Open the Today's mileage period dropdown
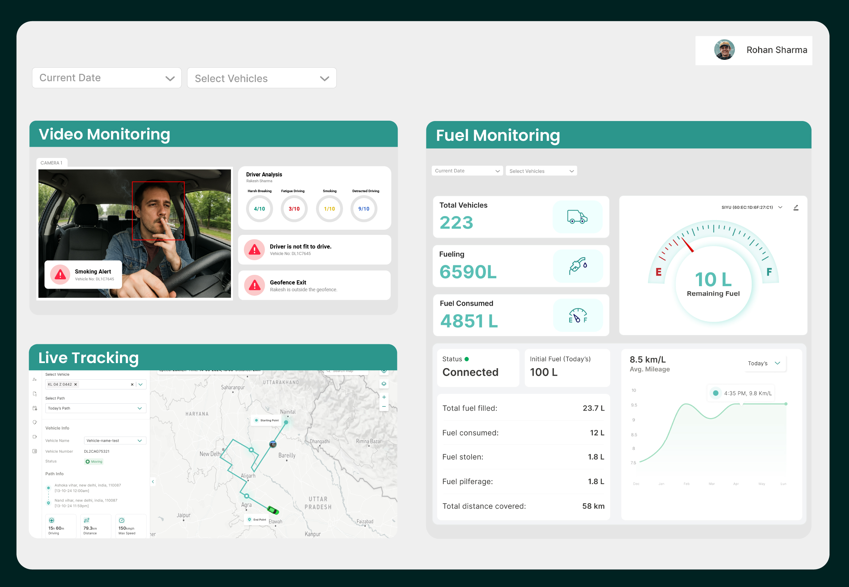The image size is (849, 587). click(x=764, y=363)
